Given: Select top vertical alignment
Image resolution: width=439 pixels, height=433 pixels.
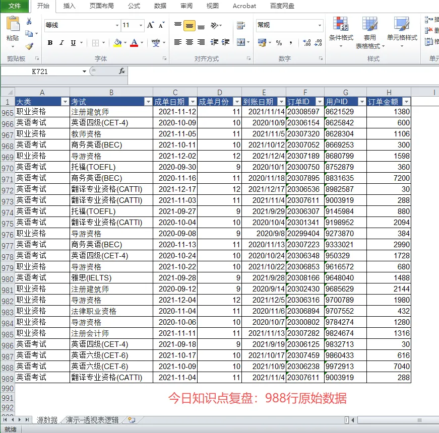Looking at the screenshot, I should (178, 25).
